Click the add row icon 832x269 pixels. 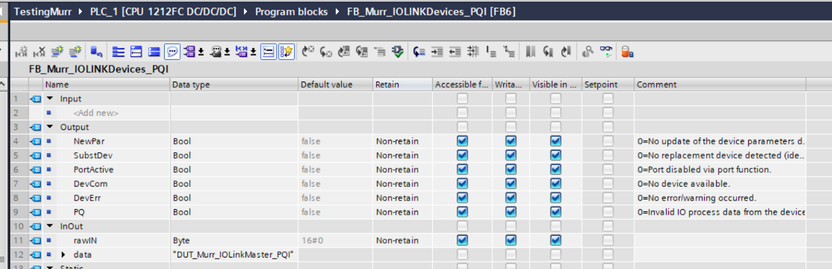pos(75,51)
